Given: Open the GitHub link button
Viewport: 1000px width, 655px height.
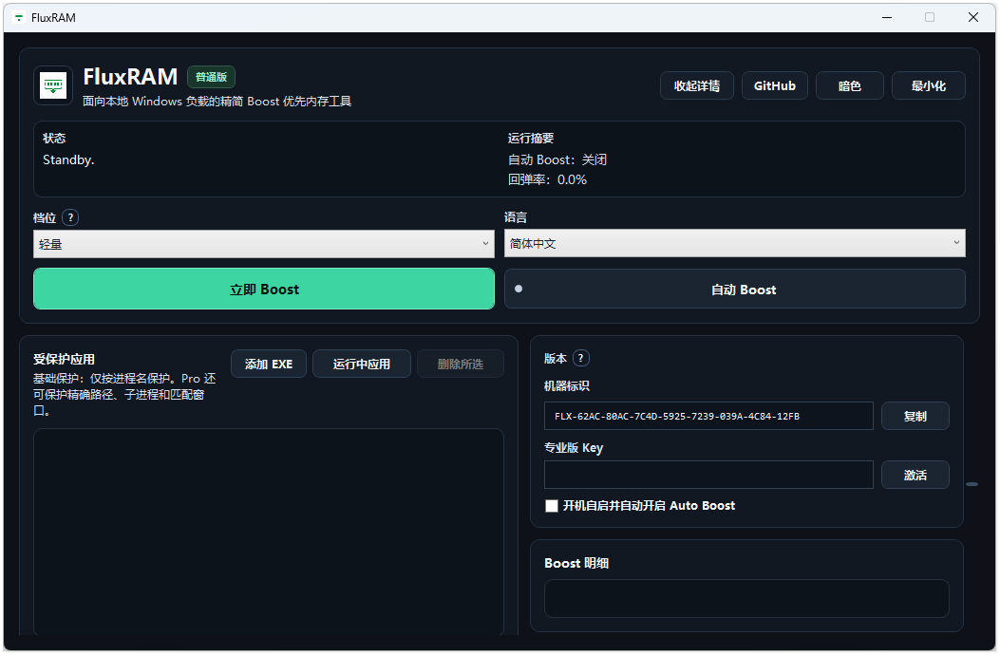Looking at the screenshot, I should (775, 86).
